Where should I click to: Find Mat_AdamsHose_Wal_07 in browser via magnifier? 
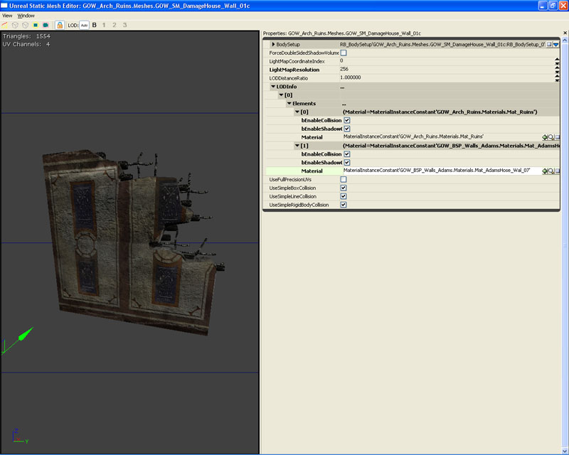pos(551,171)
